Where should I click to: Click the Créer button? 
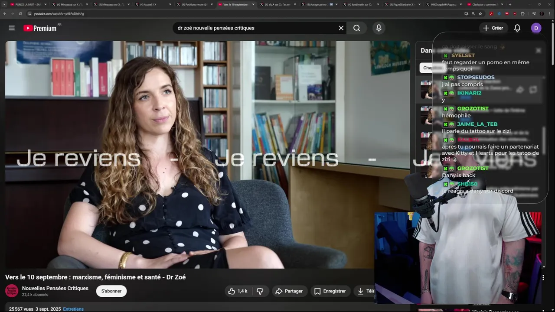tap(493, 28)
